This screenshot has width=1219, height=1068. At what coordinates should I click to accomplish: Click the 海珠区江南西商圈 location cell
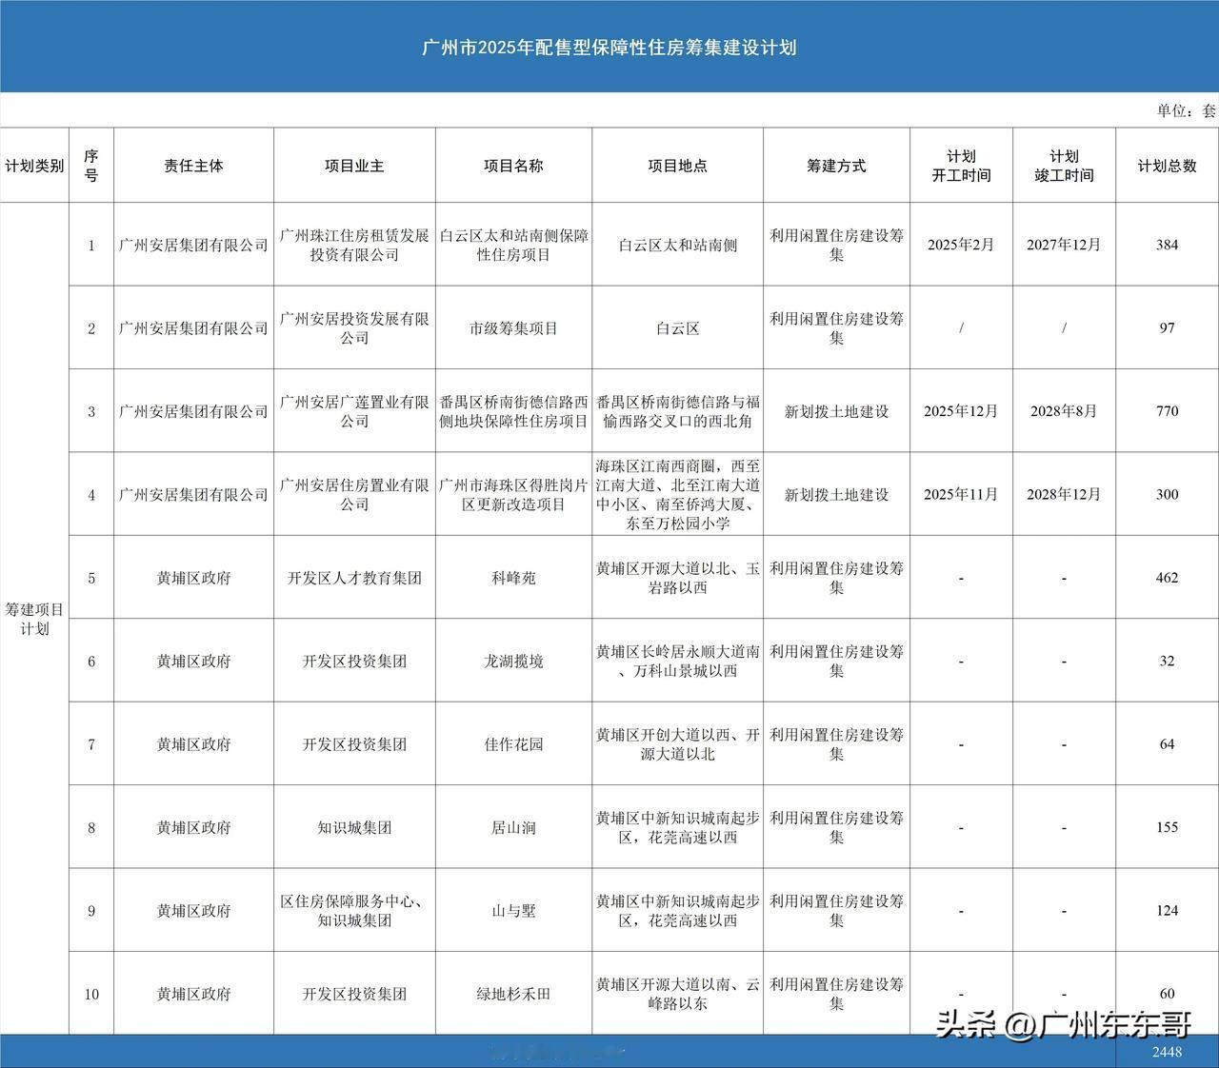tap(677, 494)
